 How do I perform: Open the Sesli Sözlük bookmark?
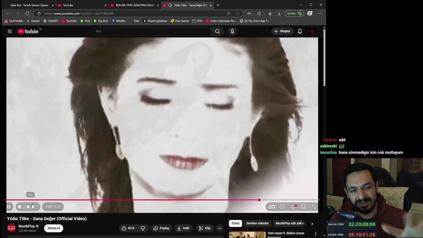point(14,21)
